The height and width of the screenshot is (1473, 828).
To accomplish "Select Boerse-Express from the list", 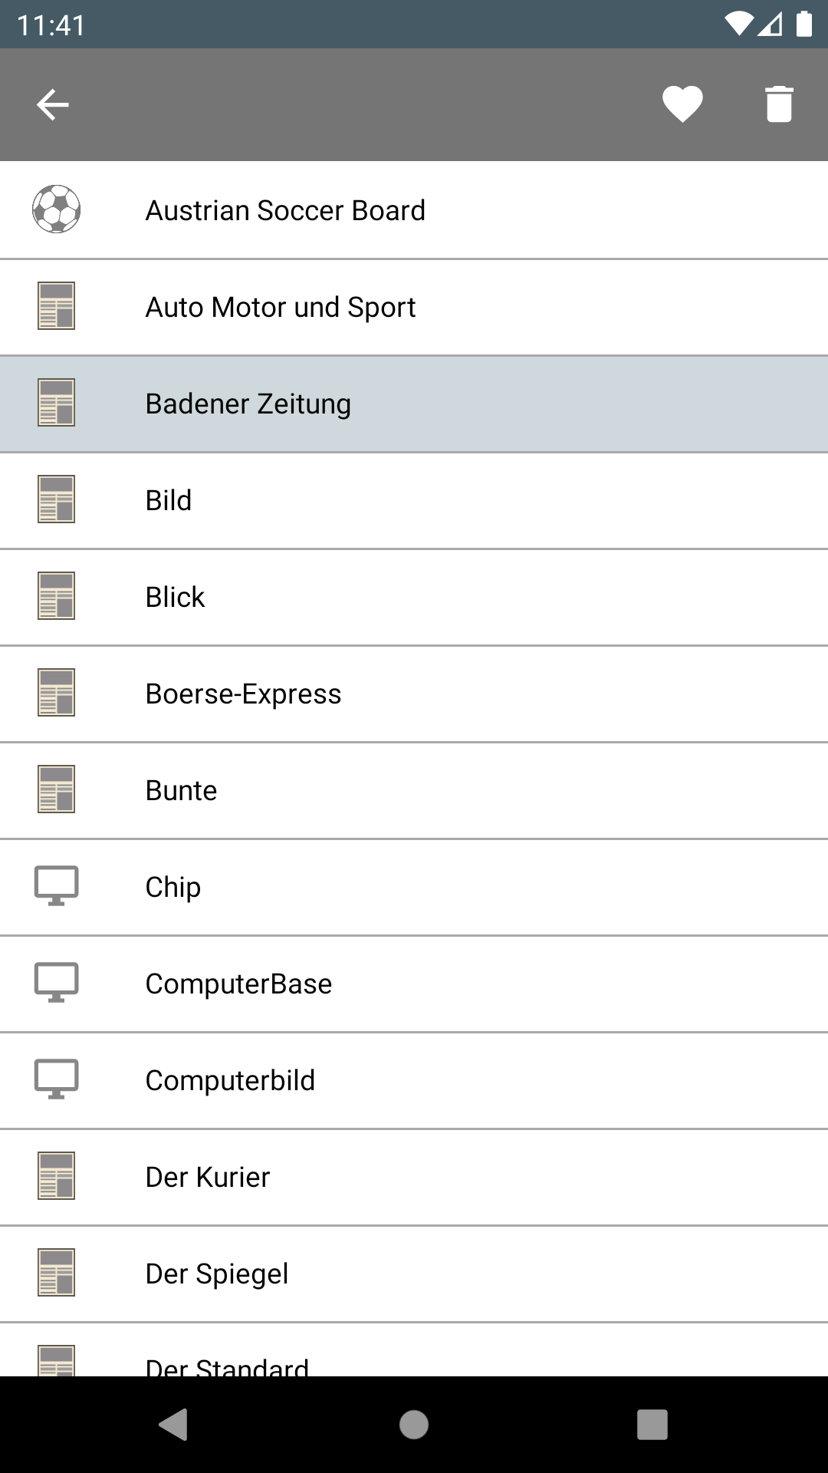I will [414, 694].
